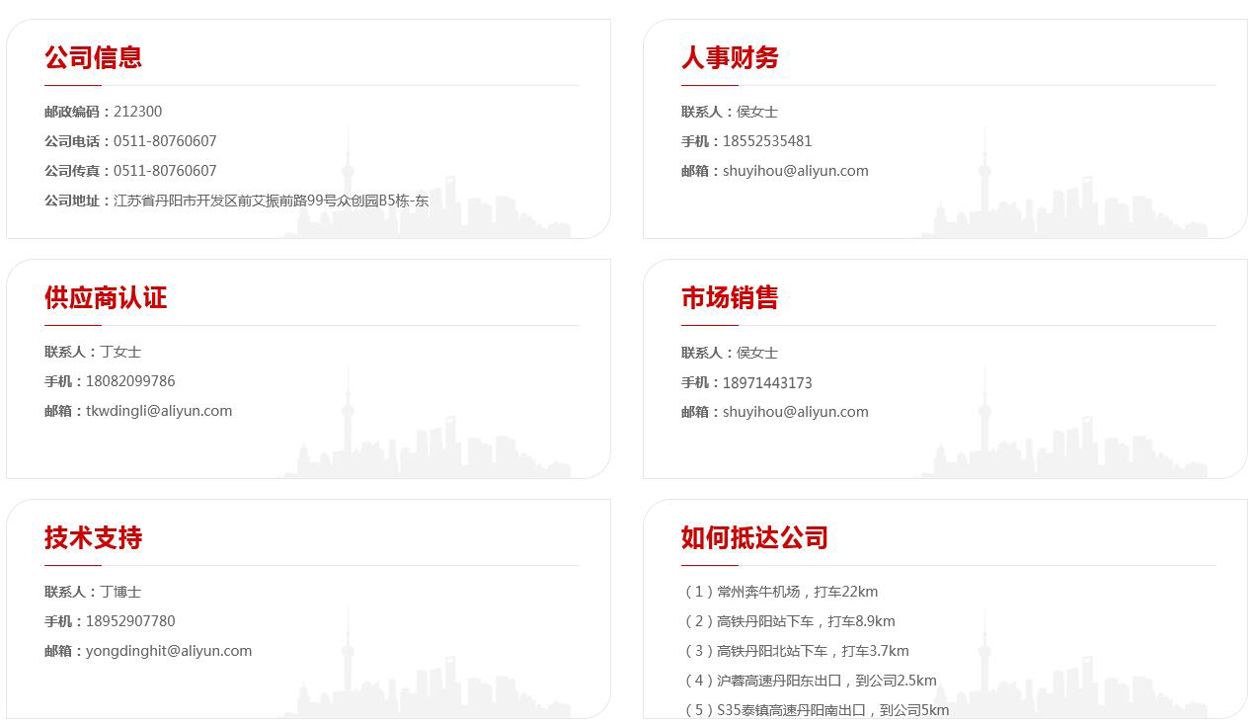Viewport: 1254px width, 725px height.
Task: Click the 供应商认证 section heading
Action: [x=106, y=297]
